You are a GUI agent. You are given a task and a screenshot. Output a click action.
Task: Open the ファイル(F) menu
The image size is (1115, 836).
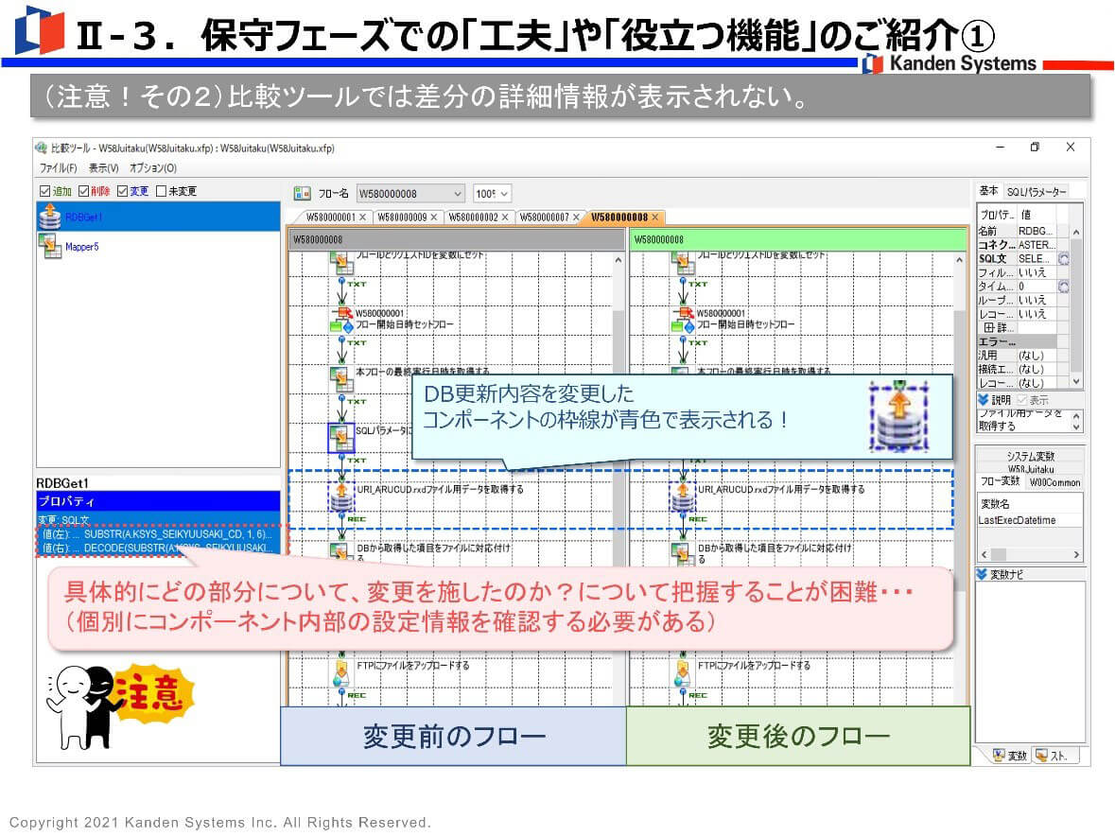click(58, 167)
